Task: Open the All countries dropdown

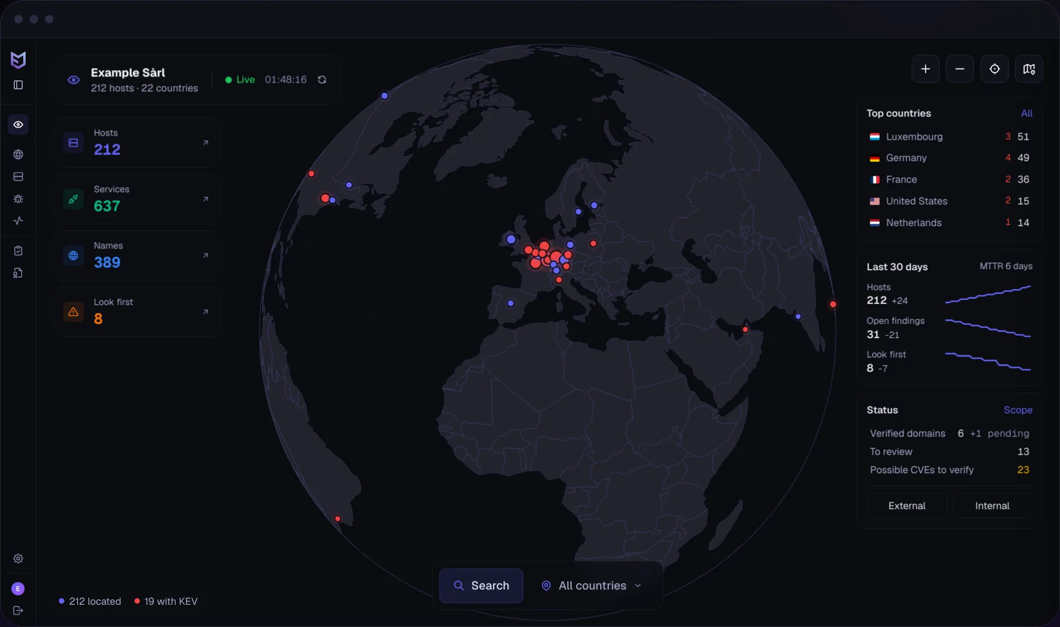Action: tap(593, 585)
